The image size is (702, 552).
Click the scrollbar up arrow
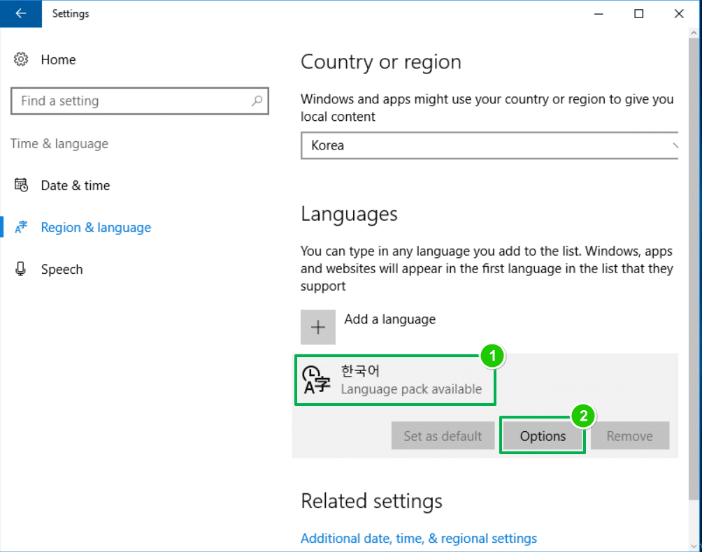694,33
